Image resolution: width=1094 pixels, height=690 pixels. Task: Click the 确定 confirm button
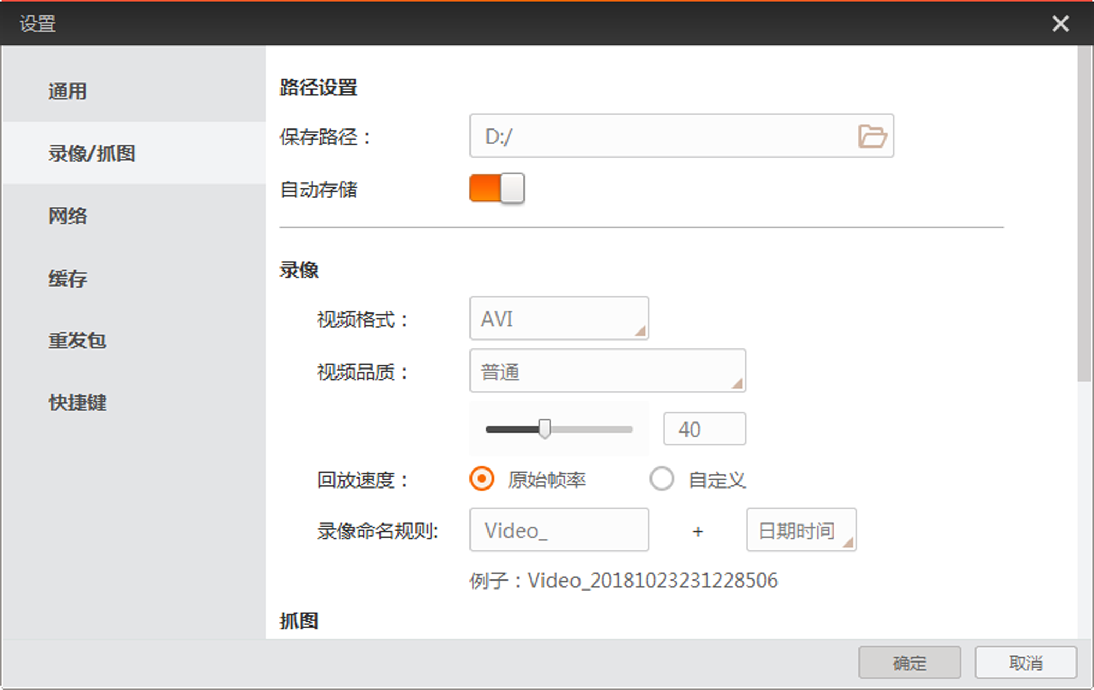(909, 663)
